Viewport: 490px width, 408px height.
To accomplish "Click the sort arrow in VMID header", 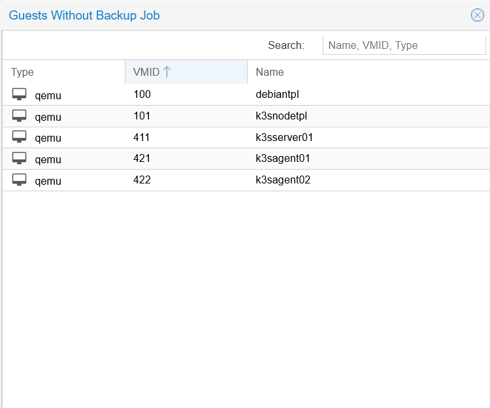I will (167, 72).
